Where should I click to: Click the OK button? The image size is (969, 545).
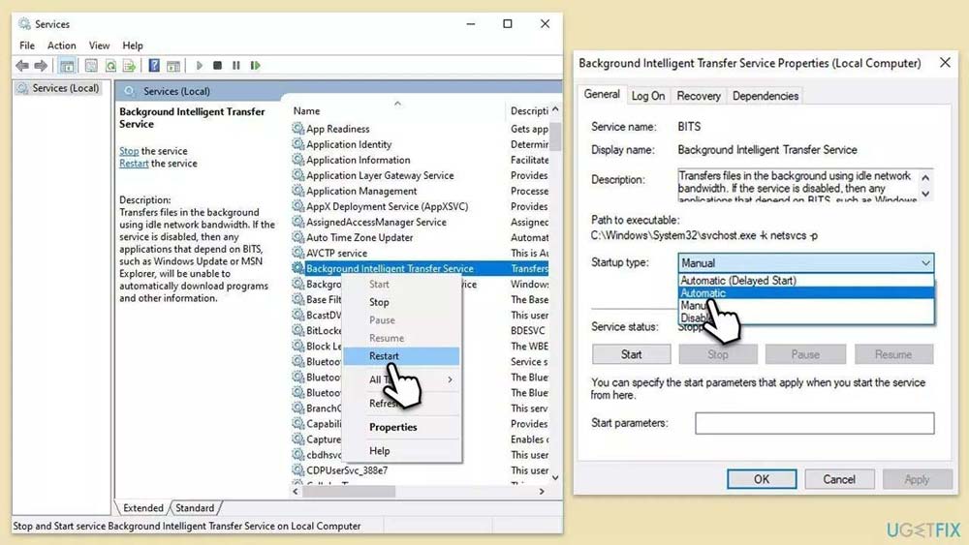pos(762,479)
